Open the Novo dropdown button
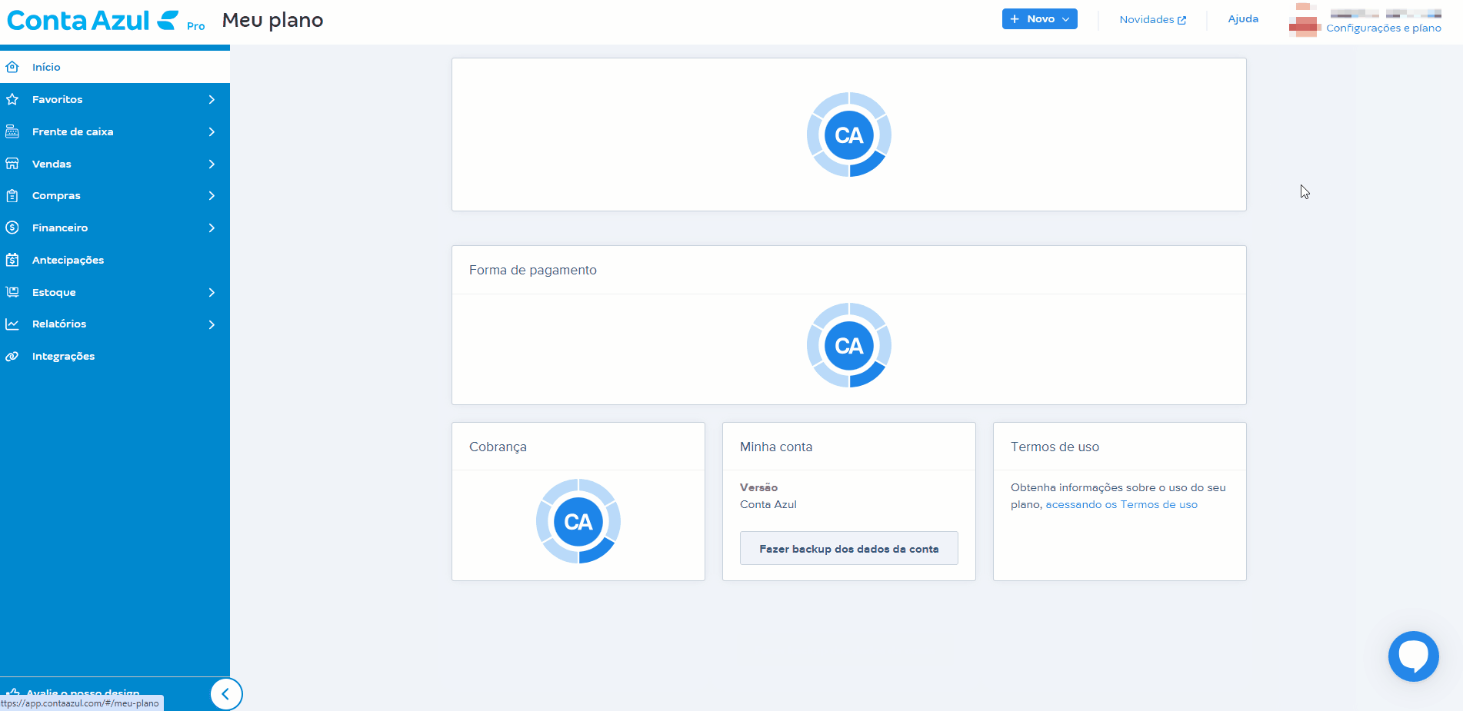This screenshot has width=1463, height=711. (1039, 19)
